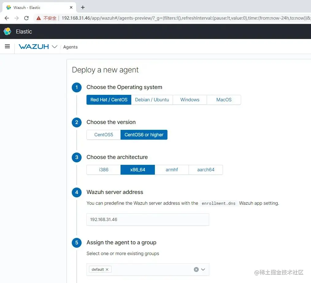Open the hamburger navigation menu

coord(7,46)
